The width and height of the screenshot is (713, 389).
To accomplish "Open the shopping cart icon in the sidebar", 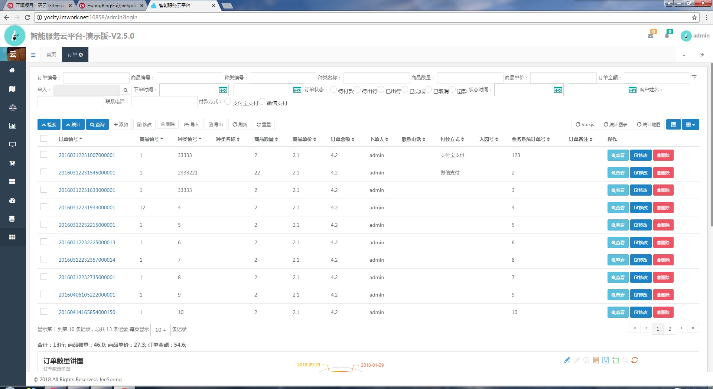I will [x=12, y=163].
